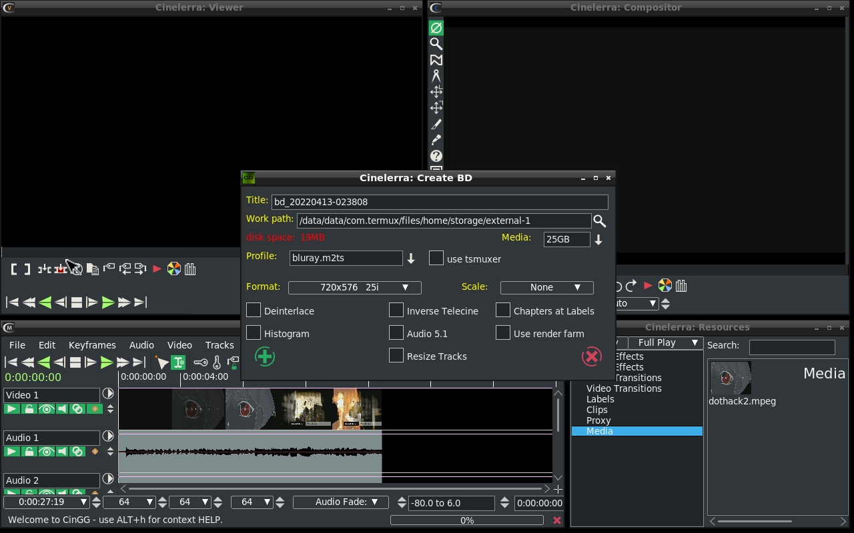The image size is (854, 533).
Task: Click the green plus OK button
Action: pos(265,356)
